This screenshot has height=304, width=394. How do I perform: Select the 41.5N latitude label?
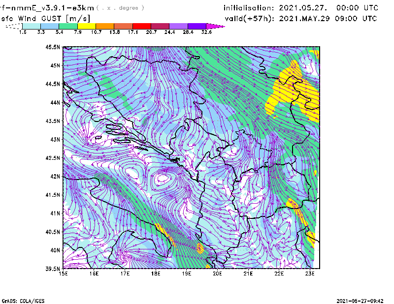point(53,195)
